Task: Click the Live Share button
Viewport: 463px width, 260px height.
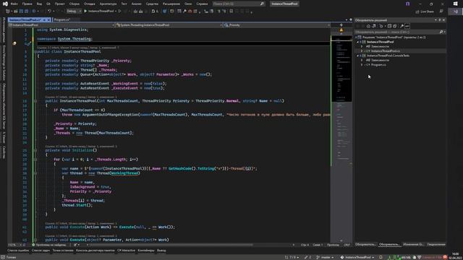Action: pyautogui.click(x=425, y=12)
